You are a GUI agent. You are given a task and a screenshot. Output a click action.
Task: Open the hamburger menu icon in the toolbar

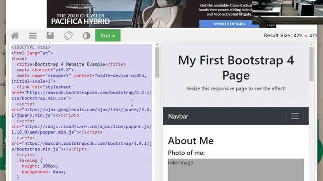pyautogui.click(x=33, y=36)
